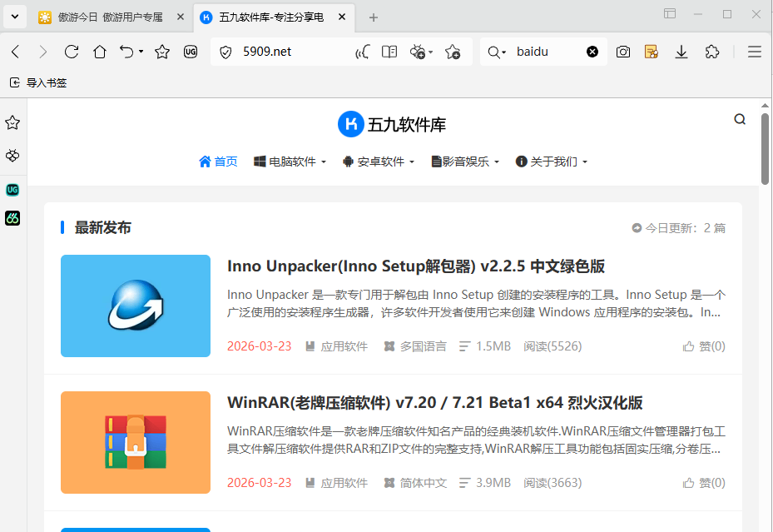Clear the baidu search box text

tap(592, 52)
